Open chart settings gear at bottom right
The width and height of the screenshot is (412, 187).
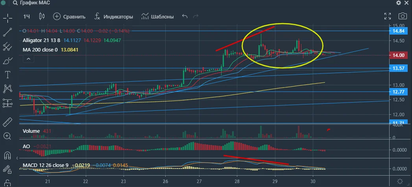pyautogui.click(x=400, y=181)
